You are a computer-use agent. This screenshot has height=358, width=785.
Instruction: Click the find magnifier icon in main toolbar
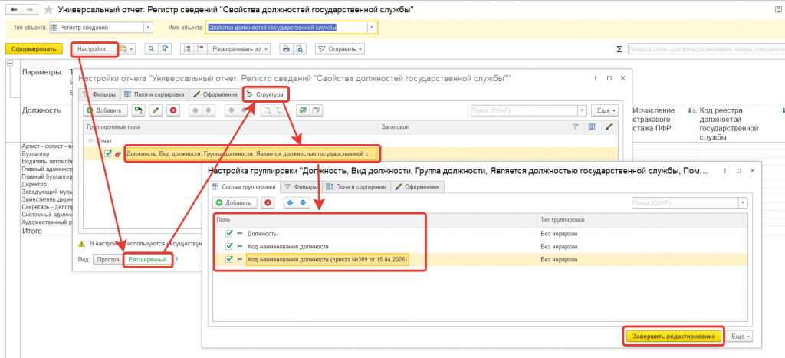tap(151, 49)
